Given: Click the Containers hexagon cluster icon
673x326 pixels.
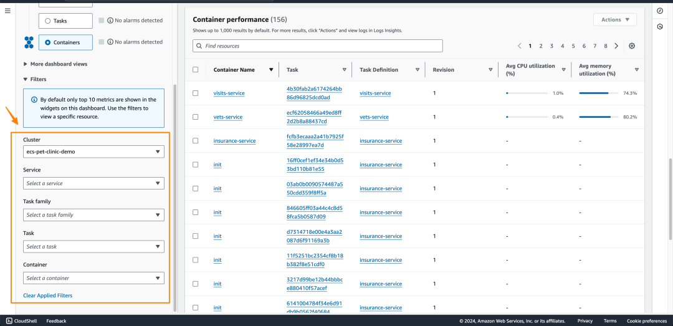Looking at the screenshot, I should (29, 42).
